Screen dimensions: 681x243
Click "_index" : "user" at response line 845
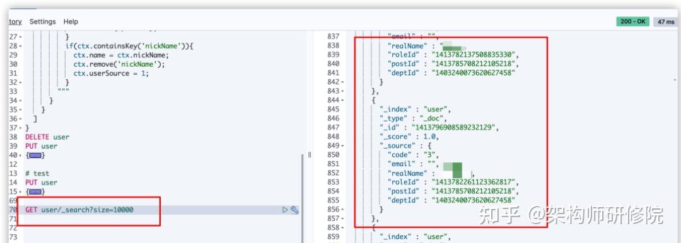(x=415, y=110)
